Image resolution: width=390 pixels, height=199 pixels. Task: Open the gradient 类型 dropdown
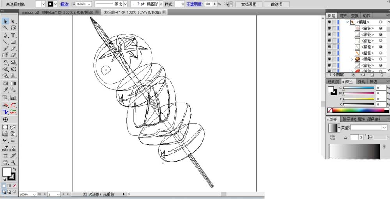pyautogui.click(x=384, y=128)
